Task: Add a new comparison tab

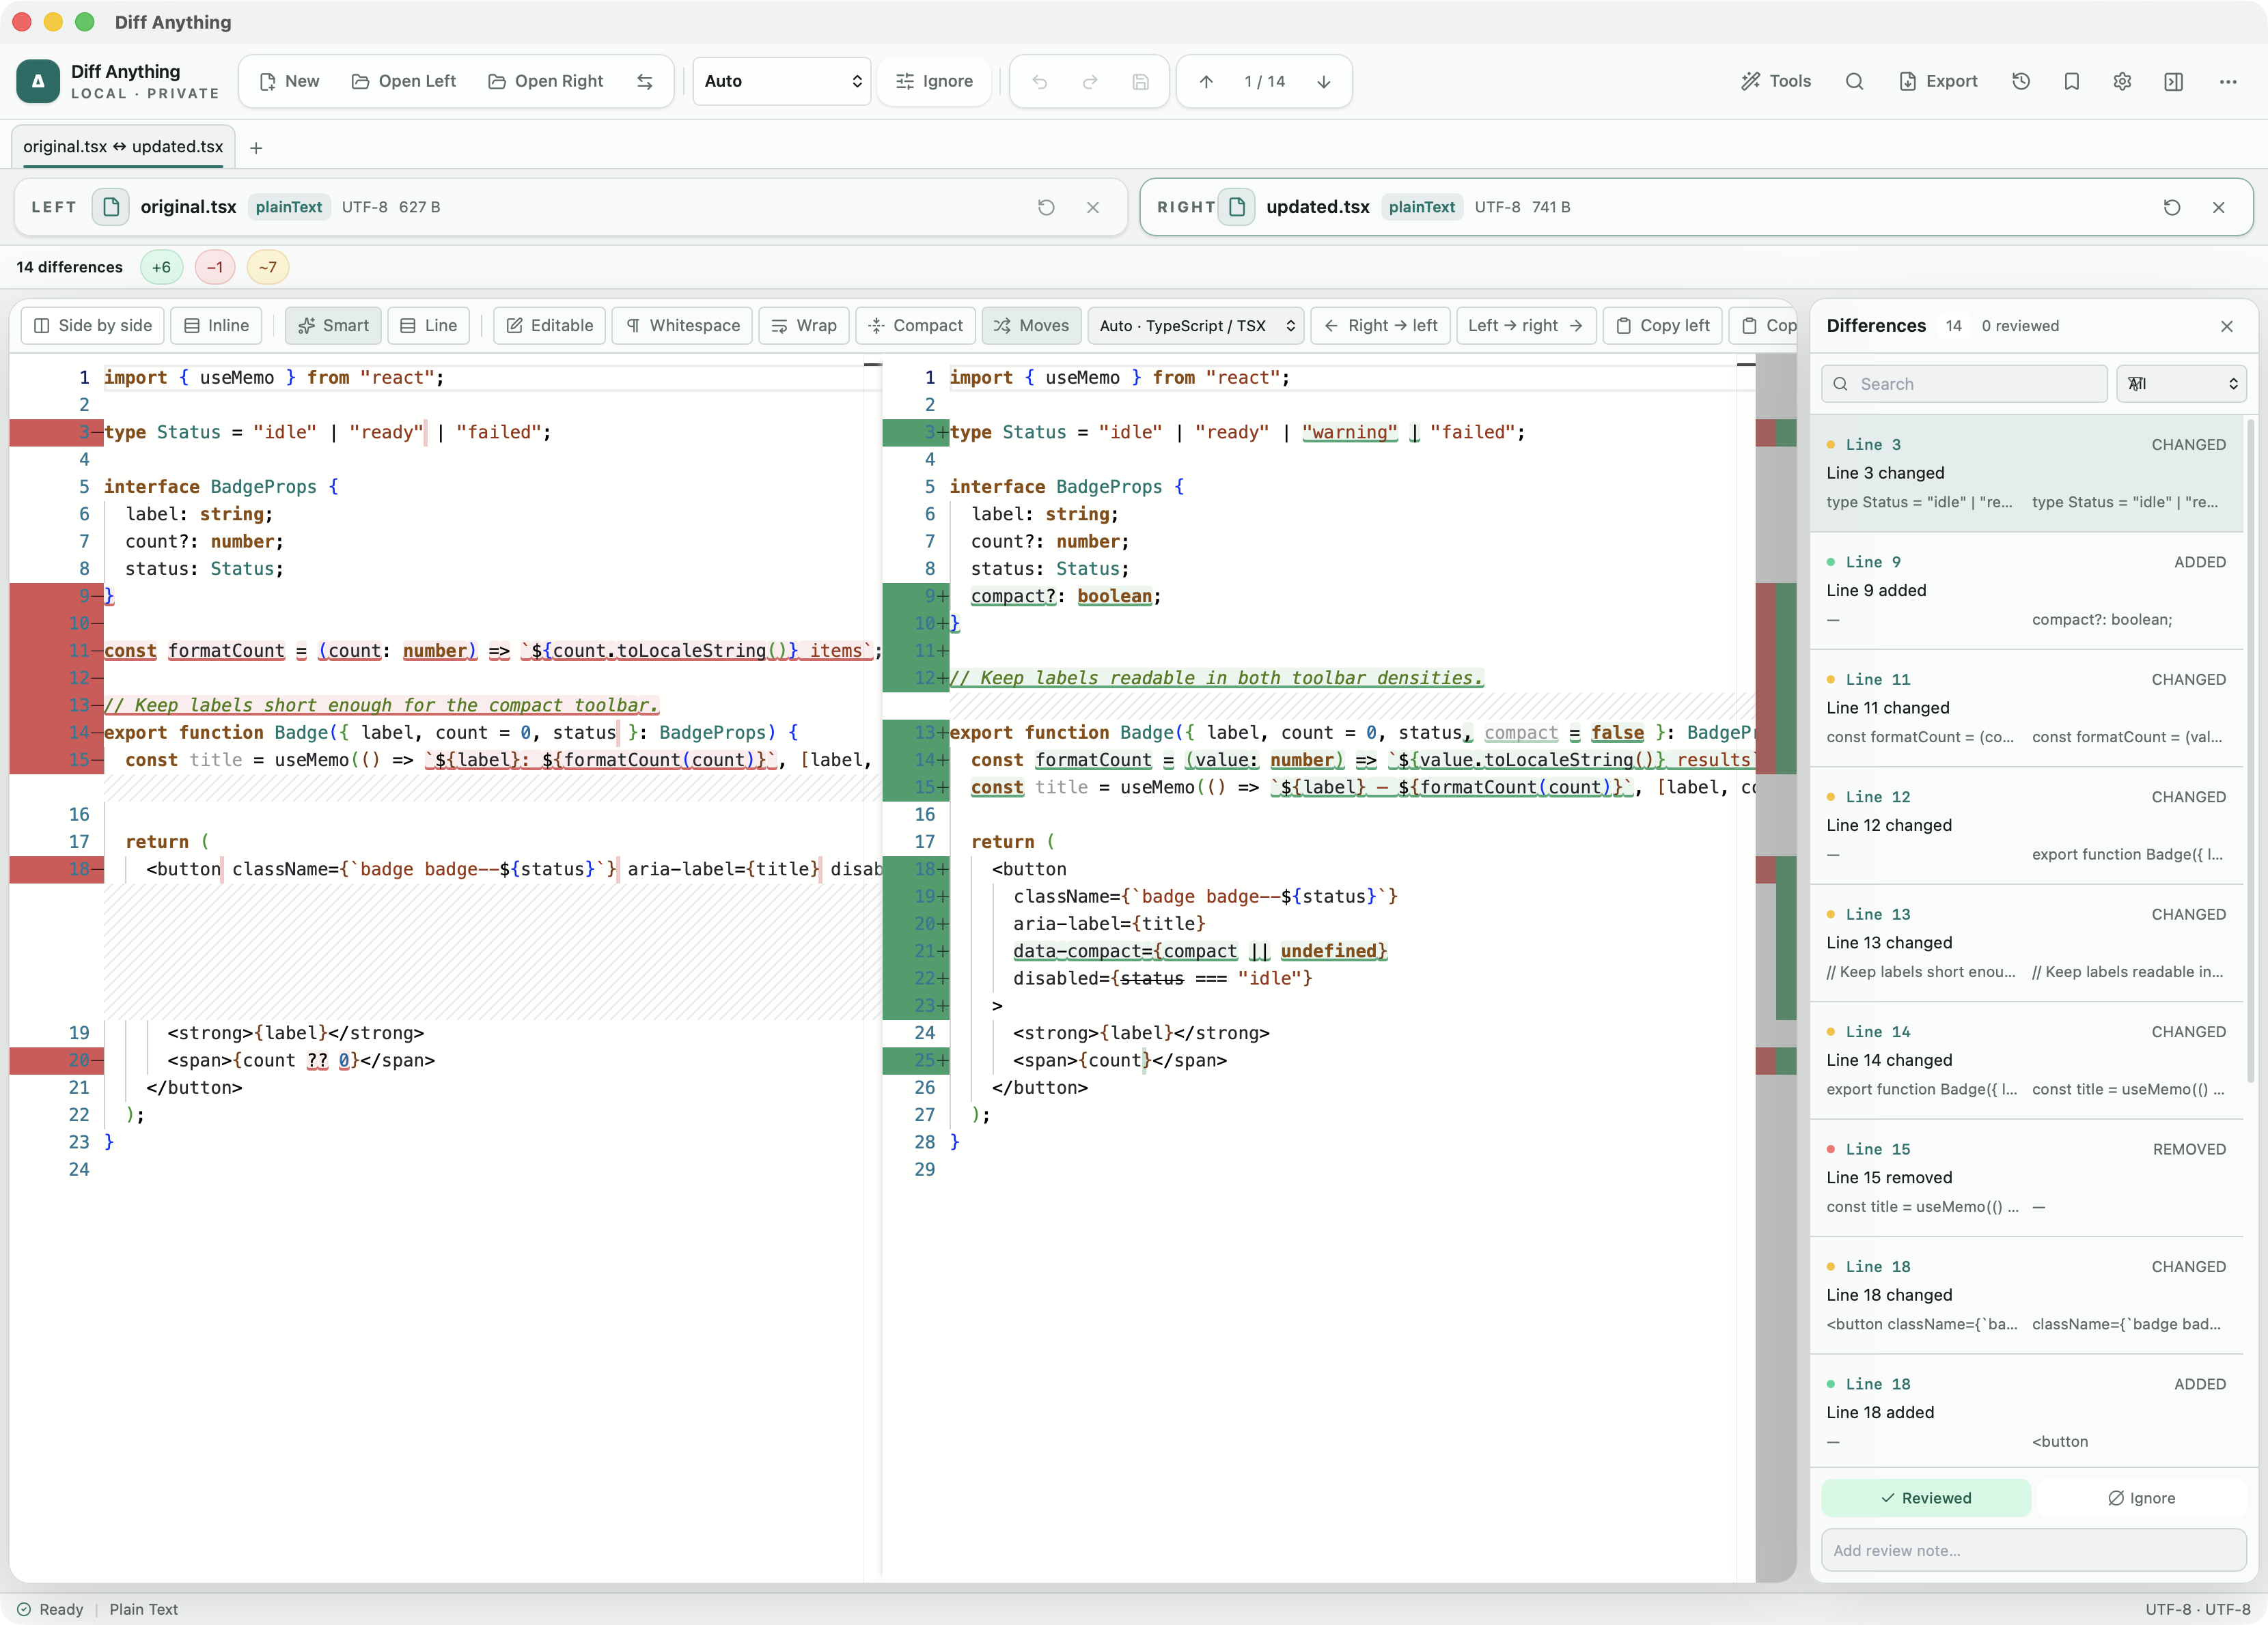Action: click(x=256, y=148)
